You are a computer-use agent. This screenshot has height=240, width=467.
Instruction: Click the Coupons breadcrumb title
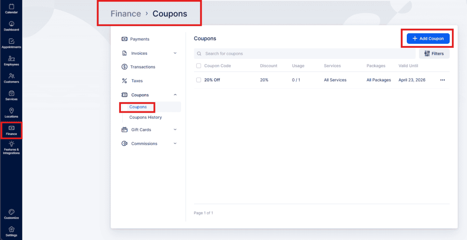tap(170, 14)
